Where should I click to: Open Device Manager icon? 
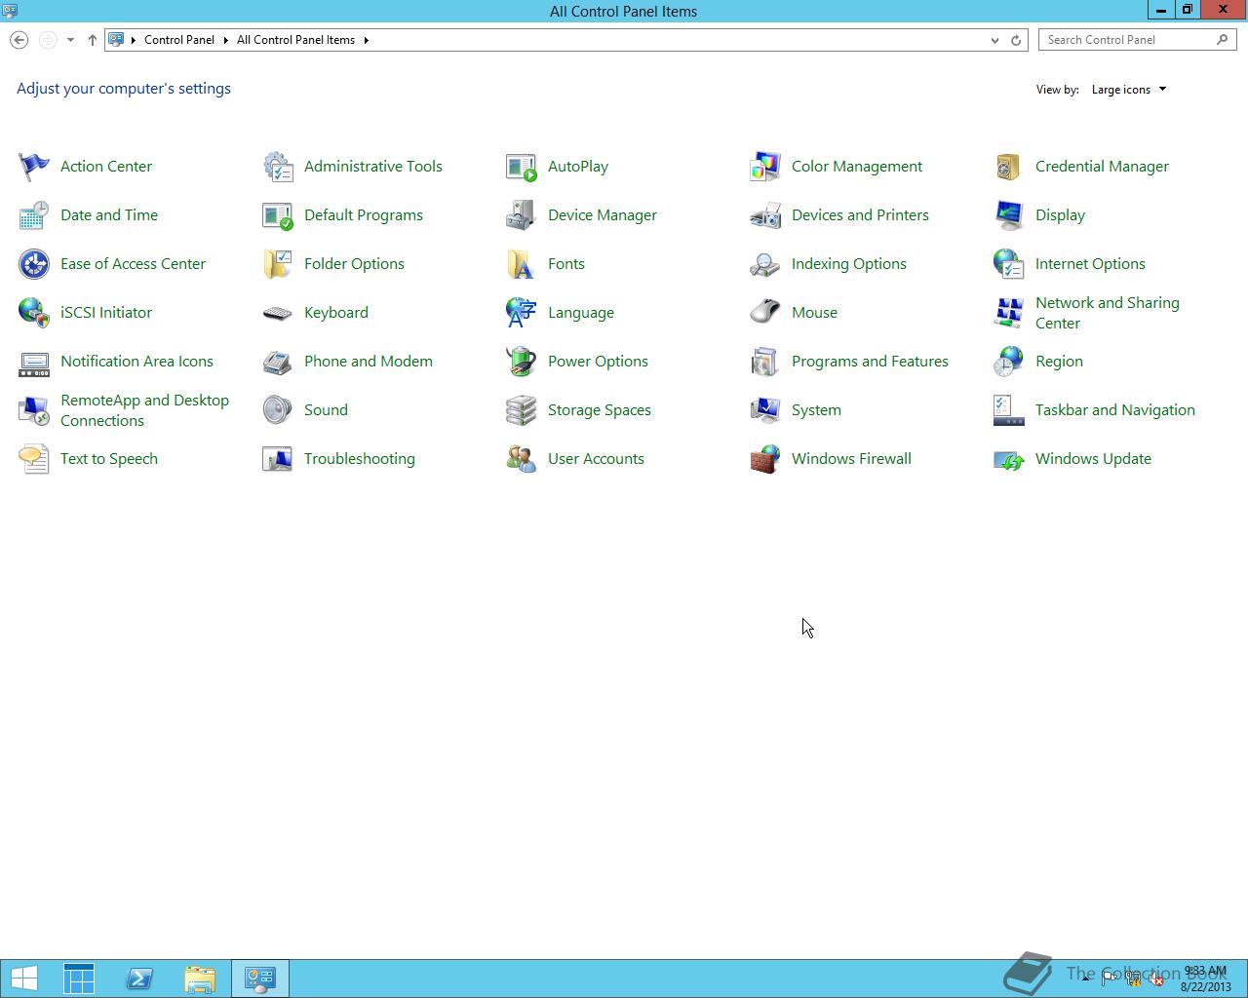click(x=522, y=215)
